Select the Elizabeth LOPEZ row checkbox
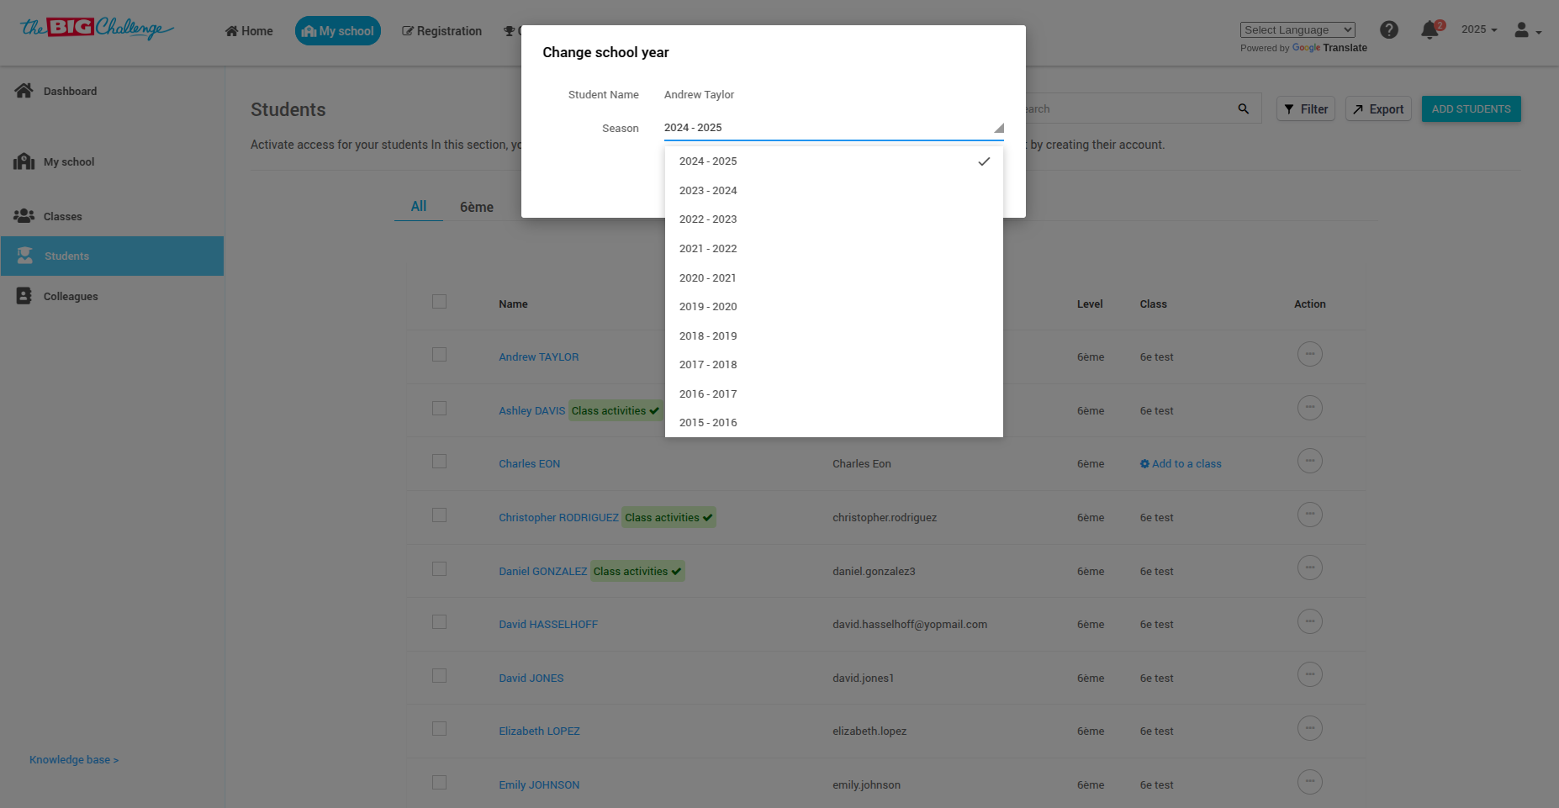This screenshot has height=808, width=1559. coord(439,729)
